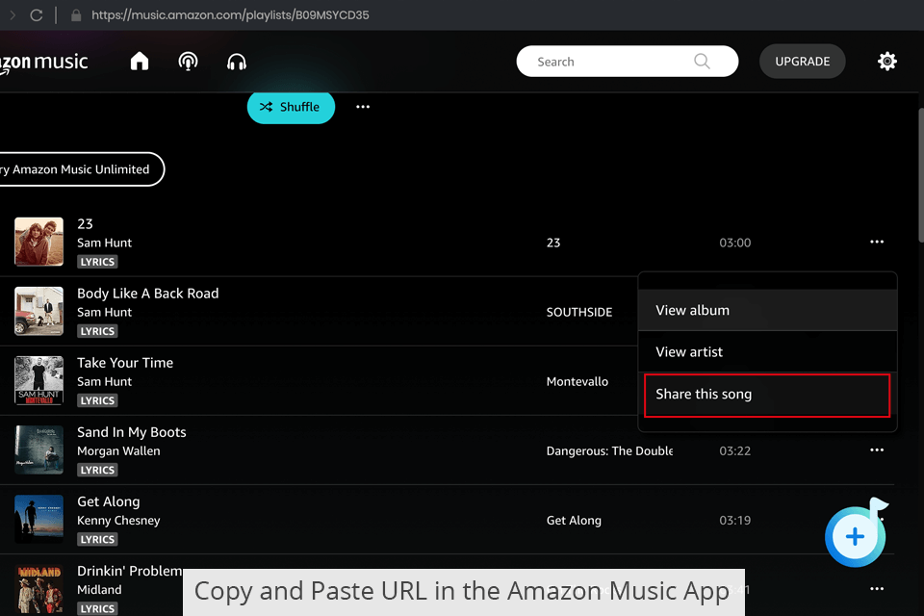This screenshot has width=924, height=616.
Task: Click duration 03:19 text
Action: 734,521
